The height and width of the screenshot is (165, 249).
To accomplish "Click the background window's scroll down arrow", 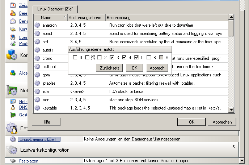I will (x=242, y=161).
